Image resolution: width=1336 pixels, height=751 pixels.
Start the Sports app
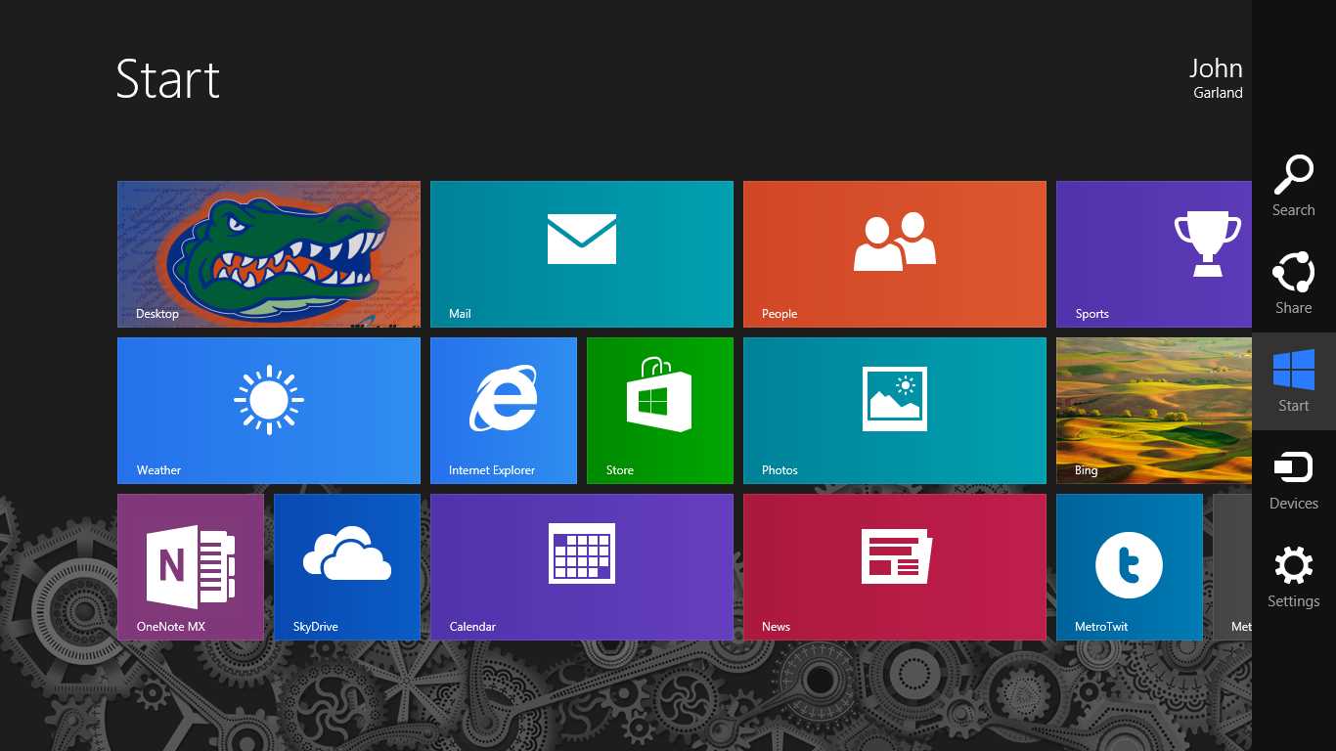tap(1154, 253)
